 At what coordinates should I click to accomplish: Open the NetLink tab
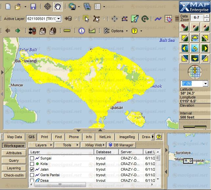point(105,137)
